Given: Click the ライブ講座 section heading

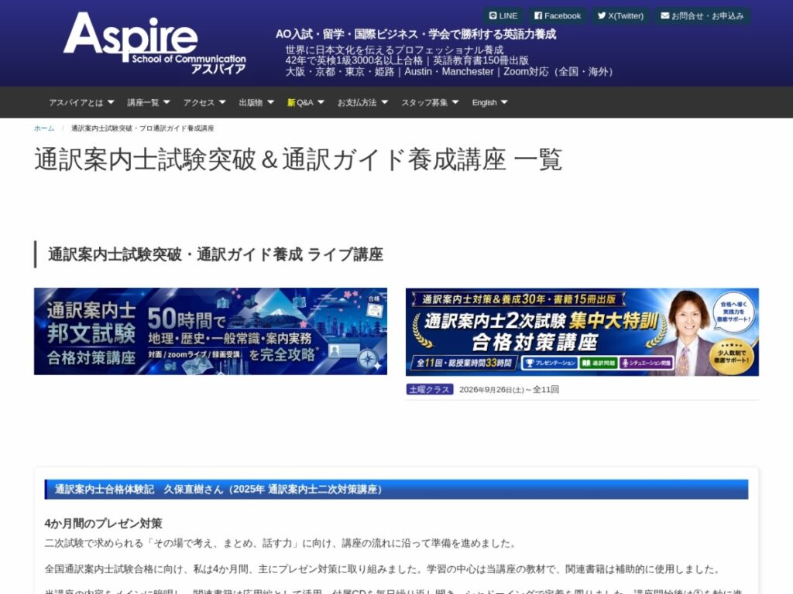Looking at the screenshot, I should (215, 254).
